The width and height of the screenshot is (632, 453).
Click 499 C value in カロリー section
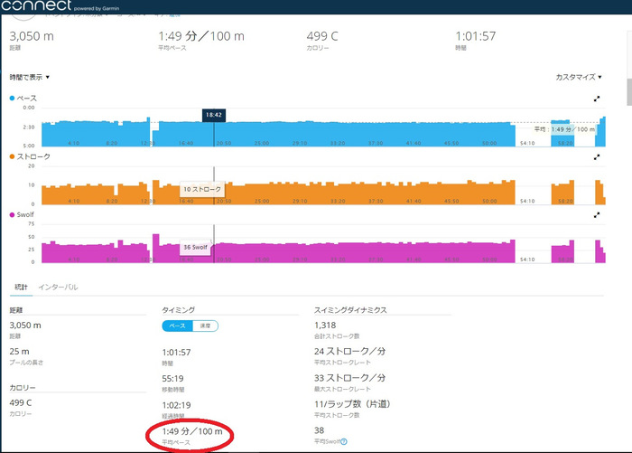coord(20,403)
